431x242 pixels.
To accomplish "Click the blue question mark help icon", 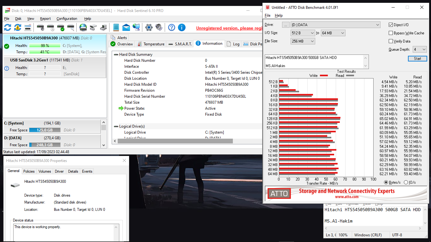I will [171, 27].
